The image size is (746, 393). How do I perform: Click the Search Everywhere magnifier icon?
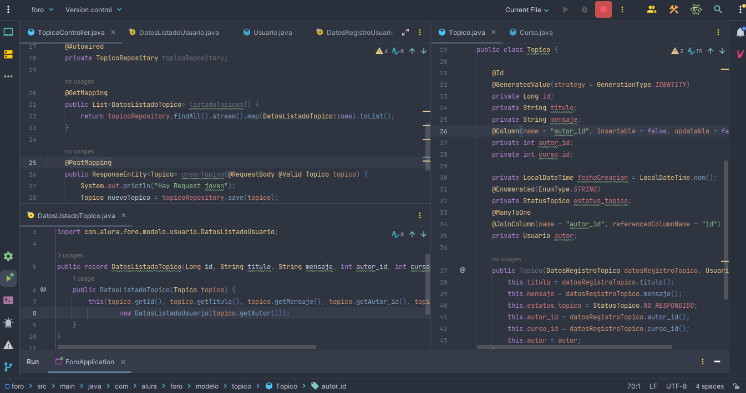pyautogui.click(x=718, y=9)
